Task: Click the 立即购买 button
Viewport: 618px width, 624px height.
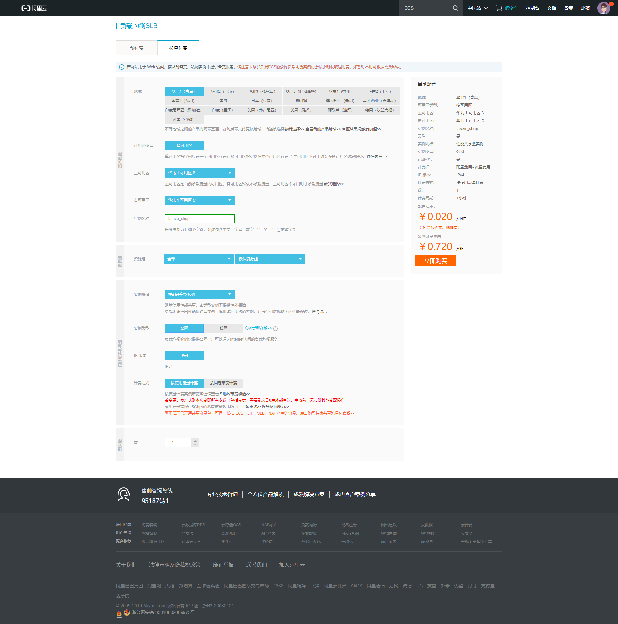Action: 435,261
